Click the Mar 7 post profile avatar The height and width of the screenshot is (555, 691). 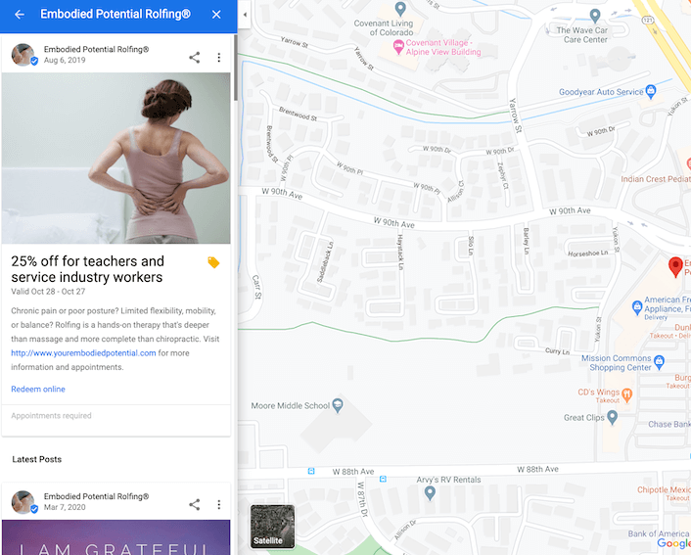coord(23,502)
